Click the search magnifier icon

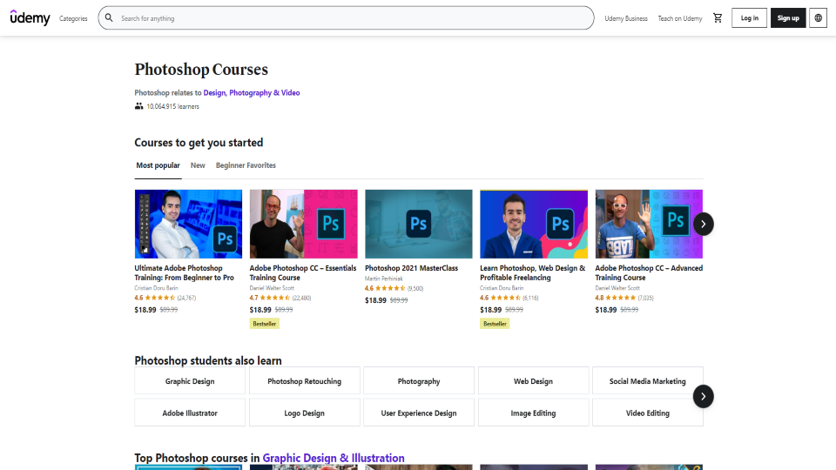click(x=109, y=18)
